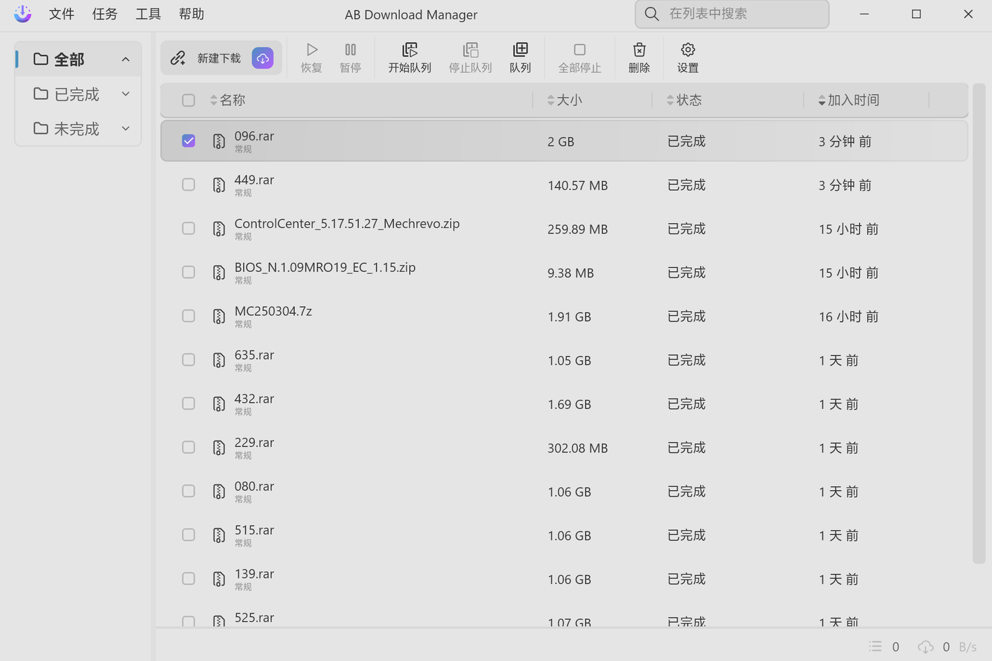Click the file icon of 432.rar
992x661 pixels.
219,403
